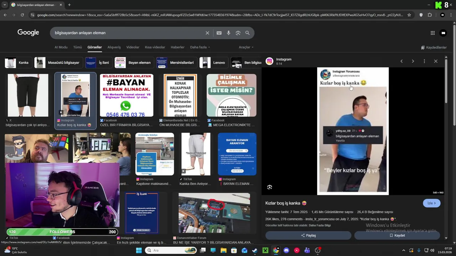The image size is (456, 256).
Task: Open a new Chrome tab
Action: coord(69,5)
